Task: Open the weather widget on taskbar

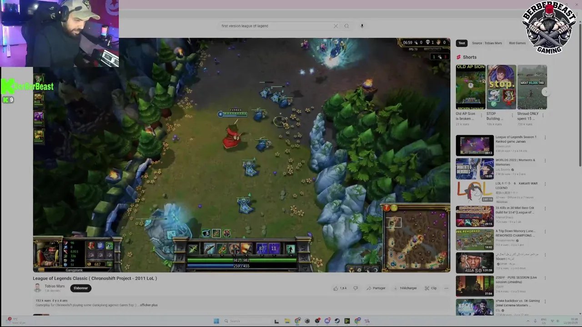Action: pos(16,321)
